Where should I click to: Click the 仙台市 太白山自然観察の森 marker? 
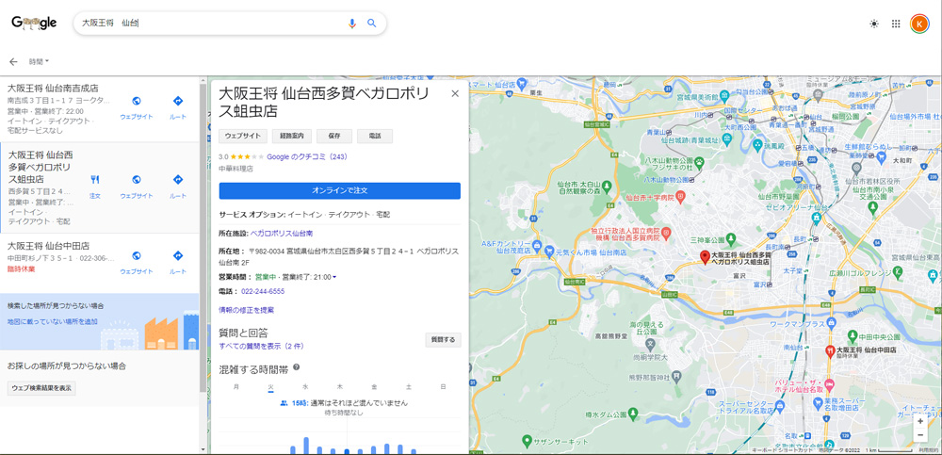coord(607,186)
